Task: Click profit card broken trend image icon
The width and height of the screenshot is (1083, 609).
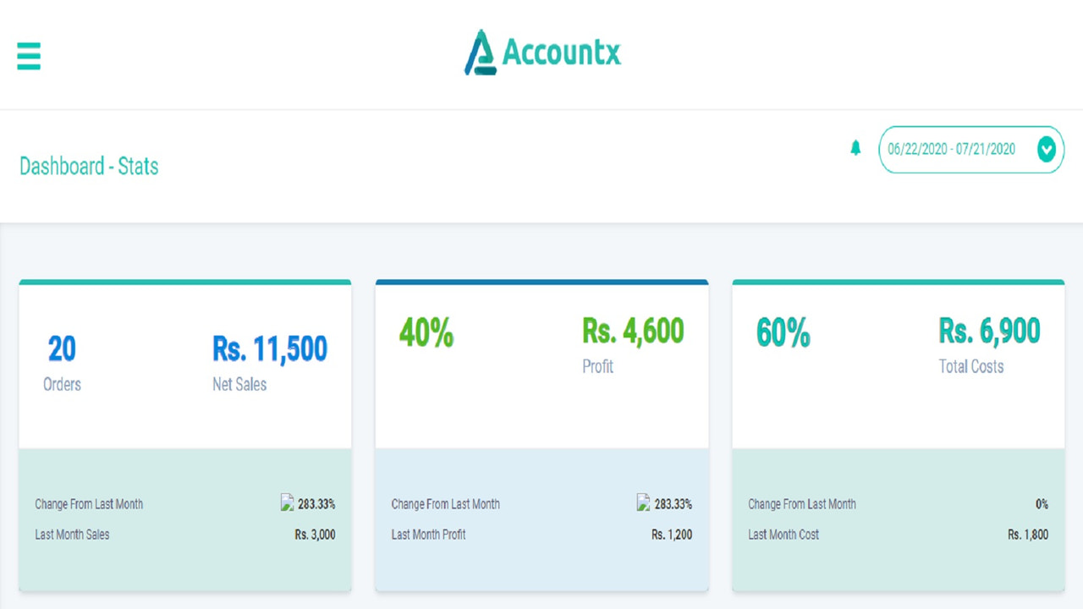Action: tap(644, 503)
